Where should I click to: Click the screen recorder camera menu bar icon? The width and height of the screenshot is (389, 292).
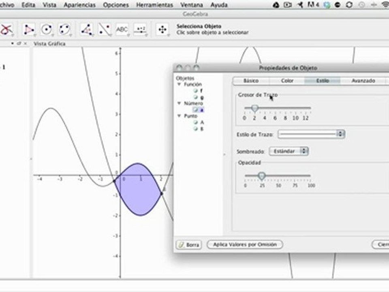coord(288,5)
